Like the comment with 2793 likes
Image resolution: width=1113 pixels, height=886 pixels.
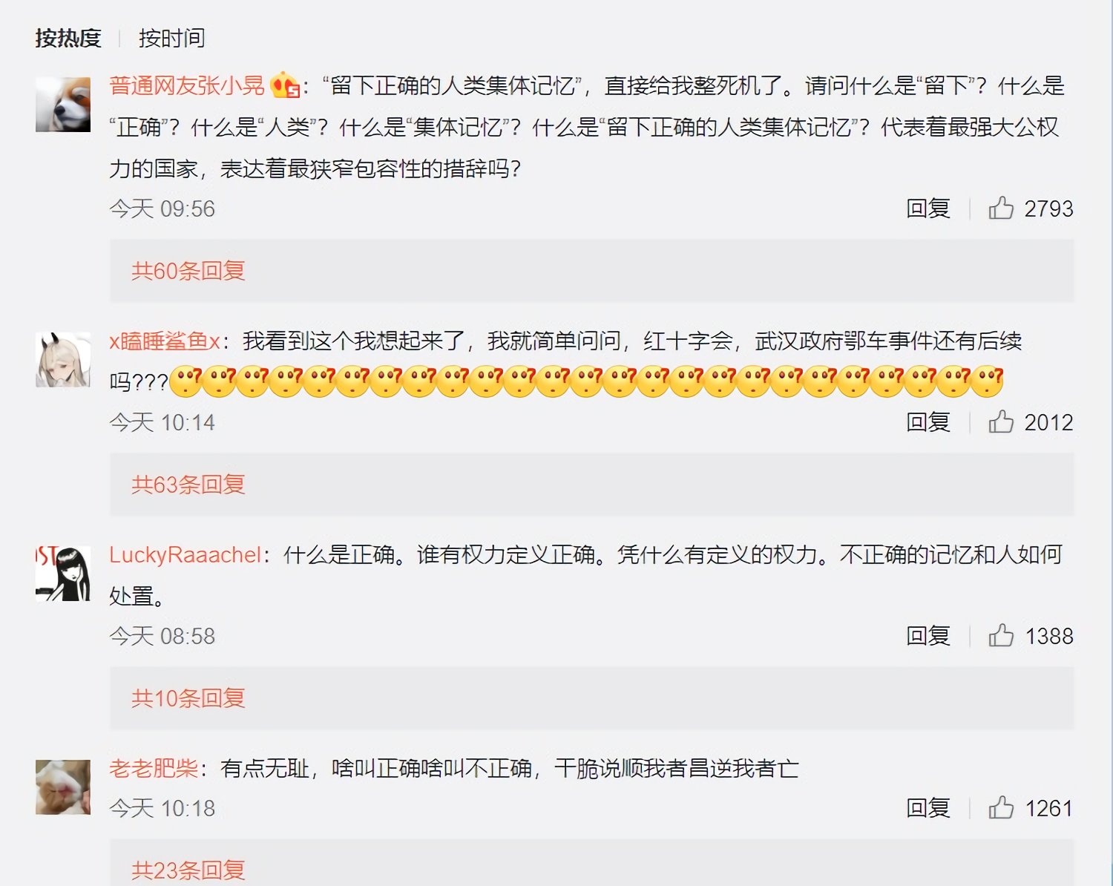1001,209
